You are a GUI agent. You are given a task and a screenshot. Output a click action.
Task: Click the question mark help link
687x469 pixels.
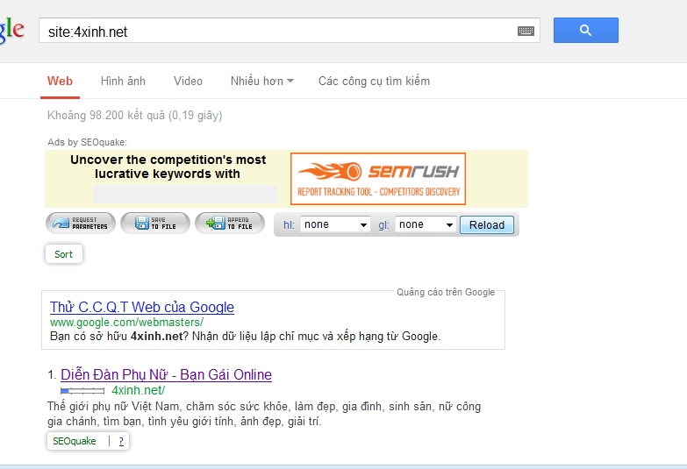[121, 441]
